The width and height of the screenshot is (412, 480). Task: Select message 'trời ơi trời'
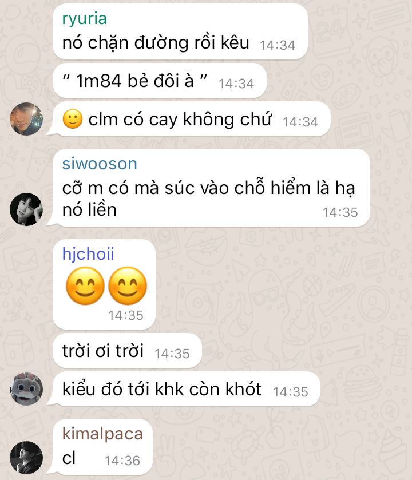tap(128, 351)
